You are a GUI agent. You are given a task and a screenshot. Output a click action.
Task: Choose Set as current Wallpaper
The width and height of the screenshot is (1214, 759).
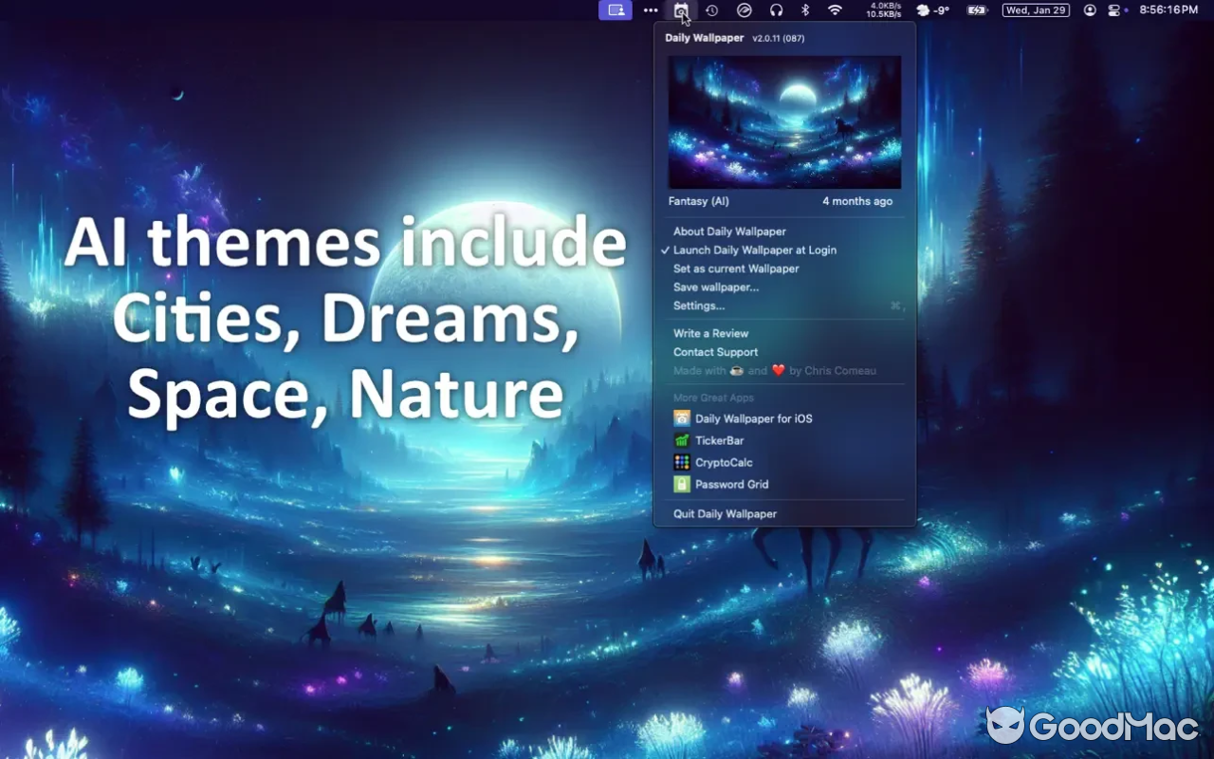point(736,268)
